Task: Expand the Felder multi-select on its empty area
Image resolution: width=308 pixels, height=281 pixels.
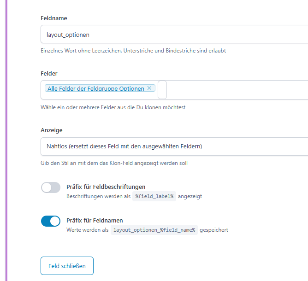Action: (x=235, y=90)
